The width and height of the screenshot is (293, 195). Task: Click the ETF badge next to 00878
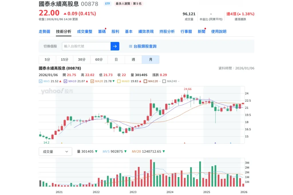tap(108, 3)
